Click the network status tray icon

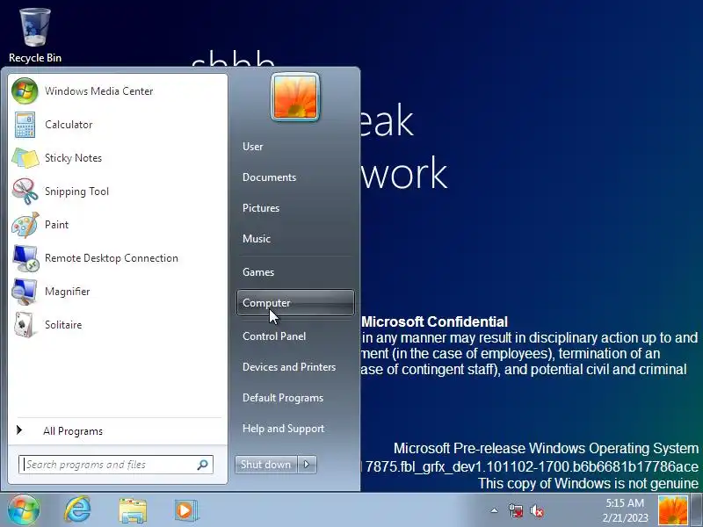[x=516, y=510]
